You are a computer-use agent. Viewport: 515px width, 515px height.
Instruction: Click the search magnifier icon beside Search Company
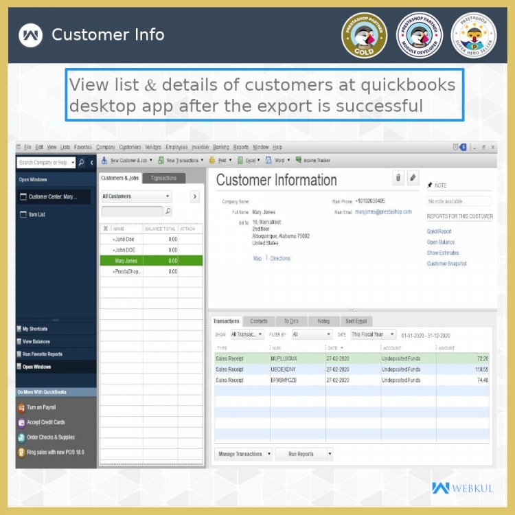tap(82, 162)
